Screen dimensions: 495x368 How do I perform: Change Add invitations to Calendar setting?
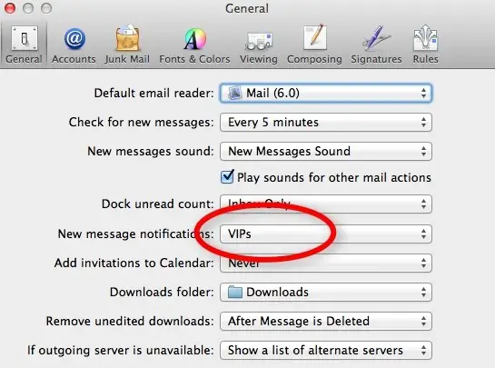[326, 264]
